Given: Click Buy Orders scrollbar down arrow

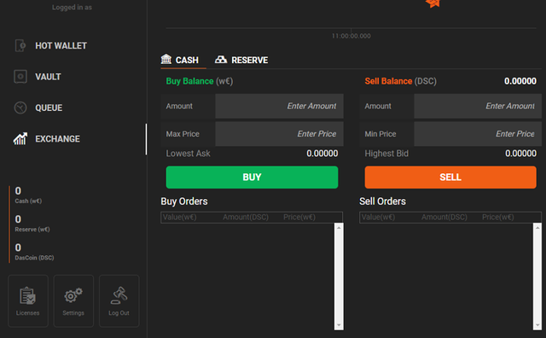Looking at the screenshot, I should [x=339, y=325].
